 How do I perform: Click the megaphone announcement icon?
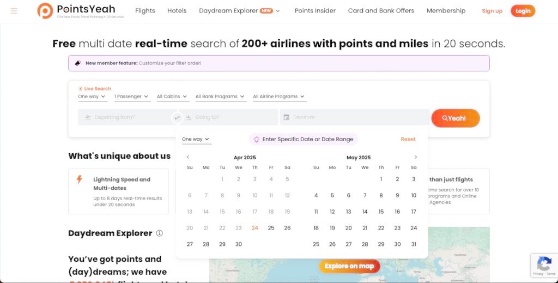click(78, 63)
